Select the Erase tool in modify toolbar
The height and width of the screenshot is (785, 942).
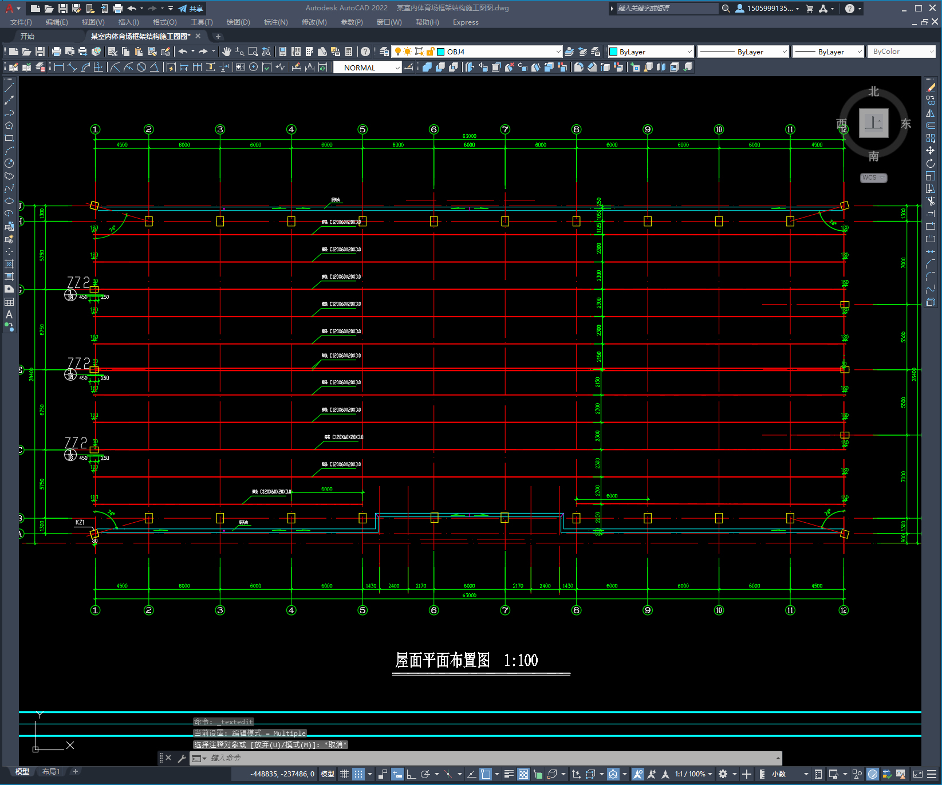coord(931,88)
